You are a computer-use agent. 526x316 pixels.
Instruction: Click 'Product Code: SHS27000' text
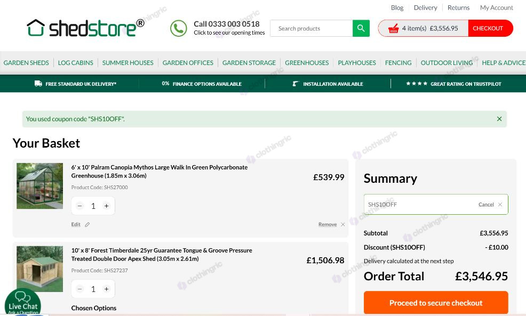(100, 188)
